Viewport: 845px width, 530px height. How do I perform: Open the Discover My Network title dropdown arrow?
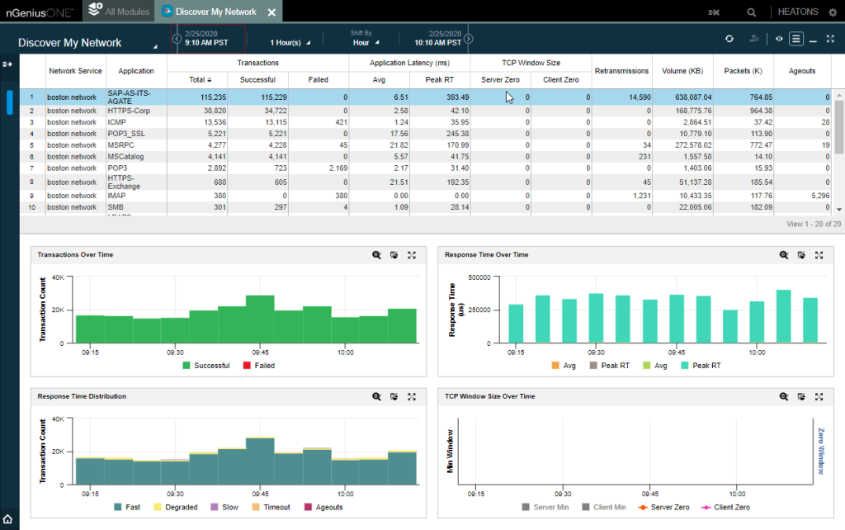155,47
